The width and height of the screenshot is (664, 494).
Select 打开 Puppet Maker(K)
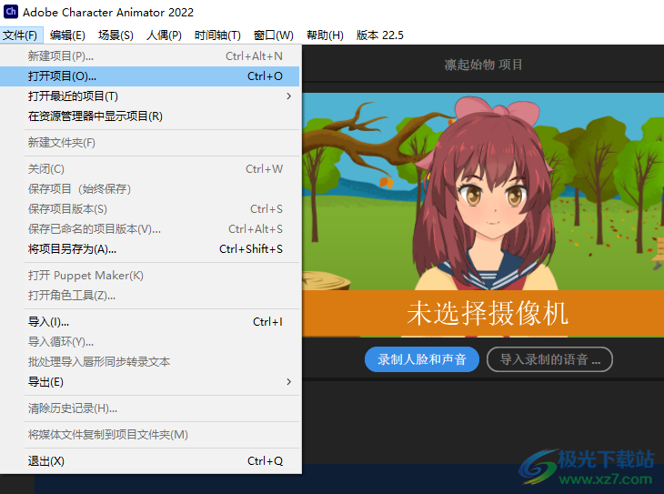coord(149,276)
